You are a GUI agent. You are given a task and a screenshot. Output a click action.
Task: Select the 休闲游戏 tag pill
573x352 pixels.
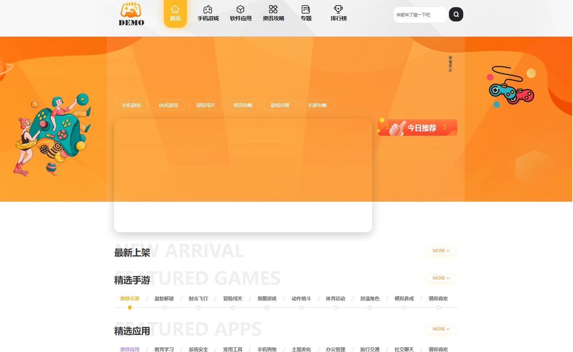168,105
